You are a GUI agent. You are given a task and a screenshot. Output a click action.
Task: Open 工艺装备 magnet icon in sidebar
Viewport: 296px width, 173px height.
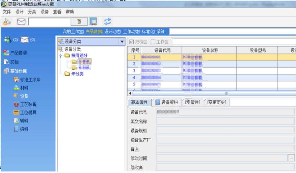[x=16, y=104]
